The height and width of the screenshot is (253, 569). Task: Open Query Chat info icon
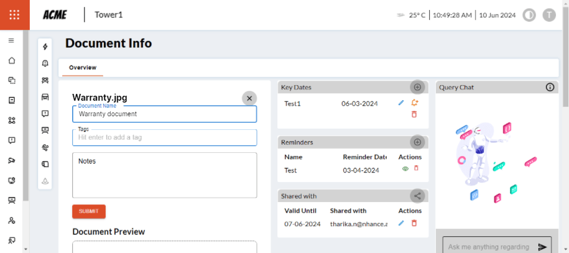pyautogui.click(x=550, y=88)
